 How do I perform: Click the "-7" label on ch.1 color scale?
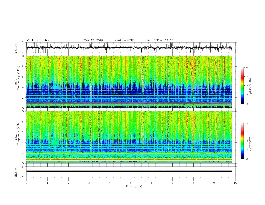247,104
